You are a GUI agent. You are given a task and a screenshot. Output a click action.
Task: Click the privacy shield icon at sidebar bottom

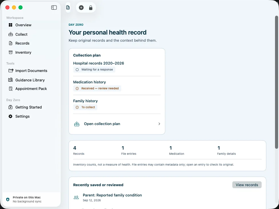tap(8, 199)
